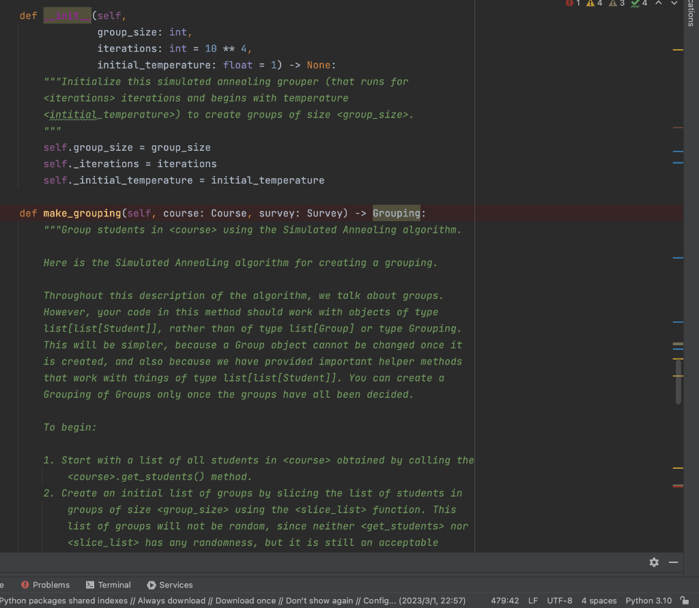Click the green typo checkmark indicator
The height and width of the screenshot is (608, 699).
(639, 3)
